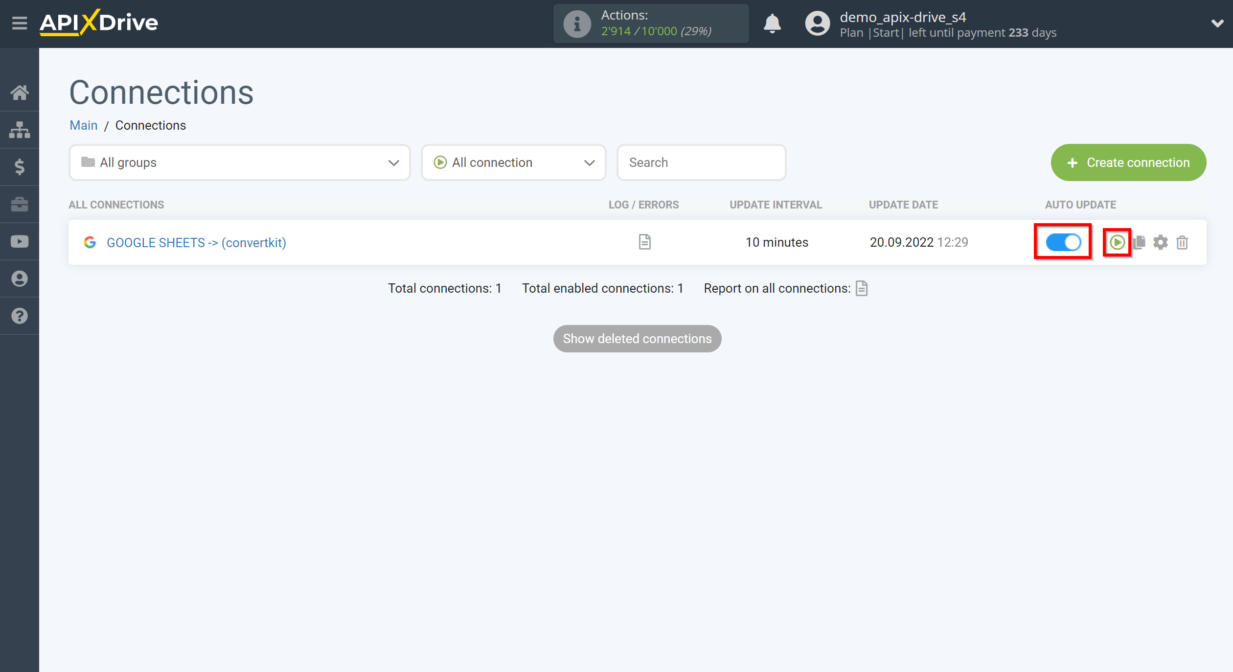Click the Show deleted connections button
Image resolution: width=1233 pixels, height=672 pixels.
point(637,338)
